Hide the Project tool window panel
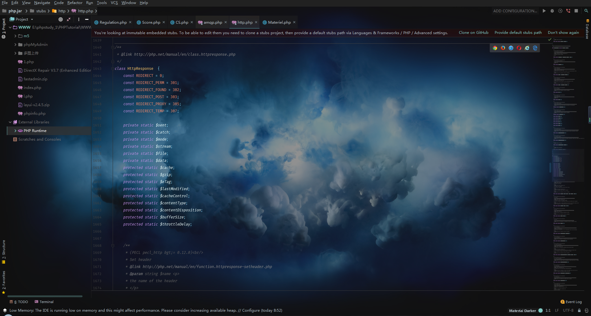Image resolution: width=591 pixels, height=316 pixels. [x=87, y=19]
